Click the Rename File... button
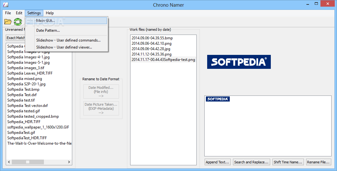 click(318, 162)
